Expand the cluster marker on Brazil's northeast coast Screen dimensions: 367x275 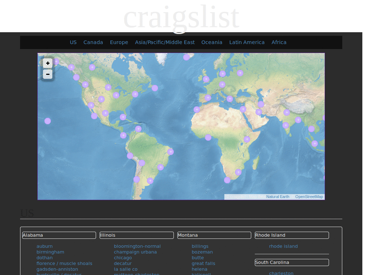pyautogui.click(x=171, y=152)
